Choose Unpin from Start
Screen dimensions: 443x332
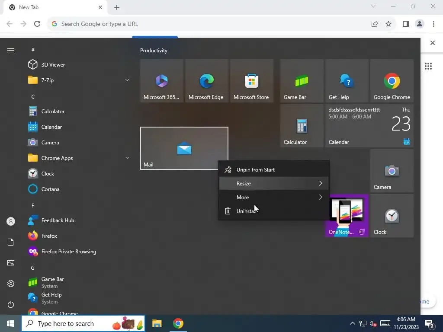tap(274, 169)
